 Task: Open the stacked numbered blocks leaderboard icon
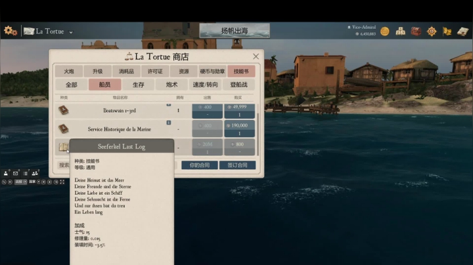coord(400,31)
